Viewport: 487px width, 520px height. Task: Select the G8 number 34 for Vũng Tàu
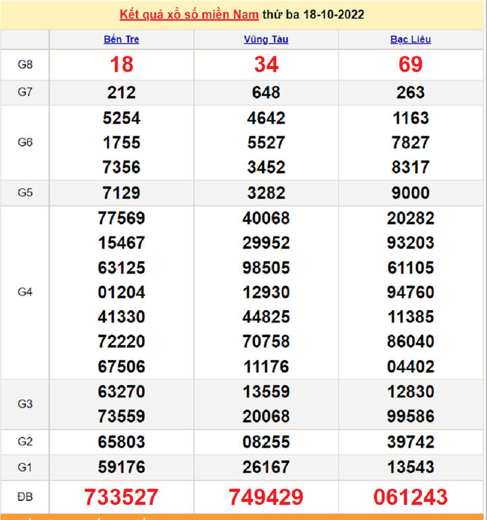pyautogui.click(x=266, y=65)
